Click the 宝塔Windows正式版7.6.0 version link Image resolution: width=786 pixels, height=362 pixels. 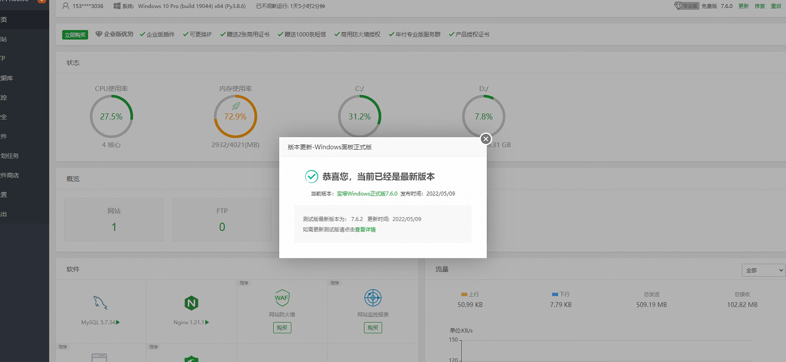point(367,194)
